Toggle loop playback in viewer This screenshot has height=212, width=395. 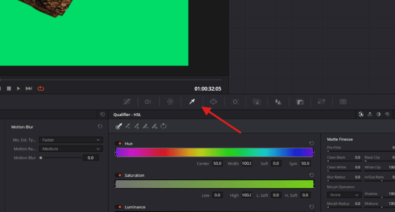41,88
